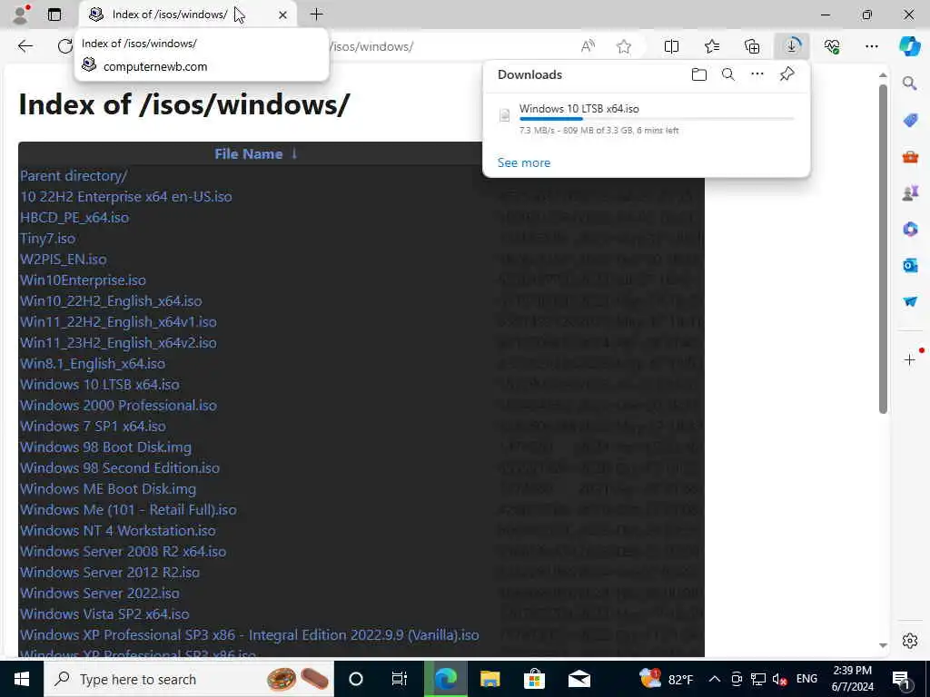930x697 pixels.
Task: Download Tiny7.iso file
Action: 47,239
